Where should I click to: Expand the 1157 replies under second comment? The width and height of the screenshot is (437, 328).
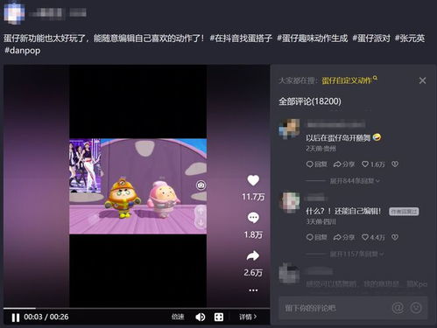[x=356, y=255]
